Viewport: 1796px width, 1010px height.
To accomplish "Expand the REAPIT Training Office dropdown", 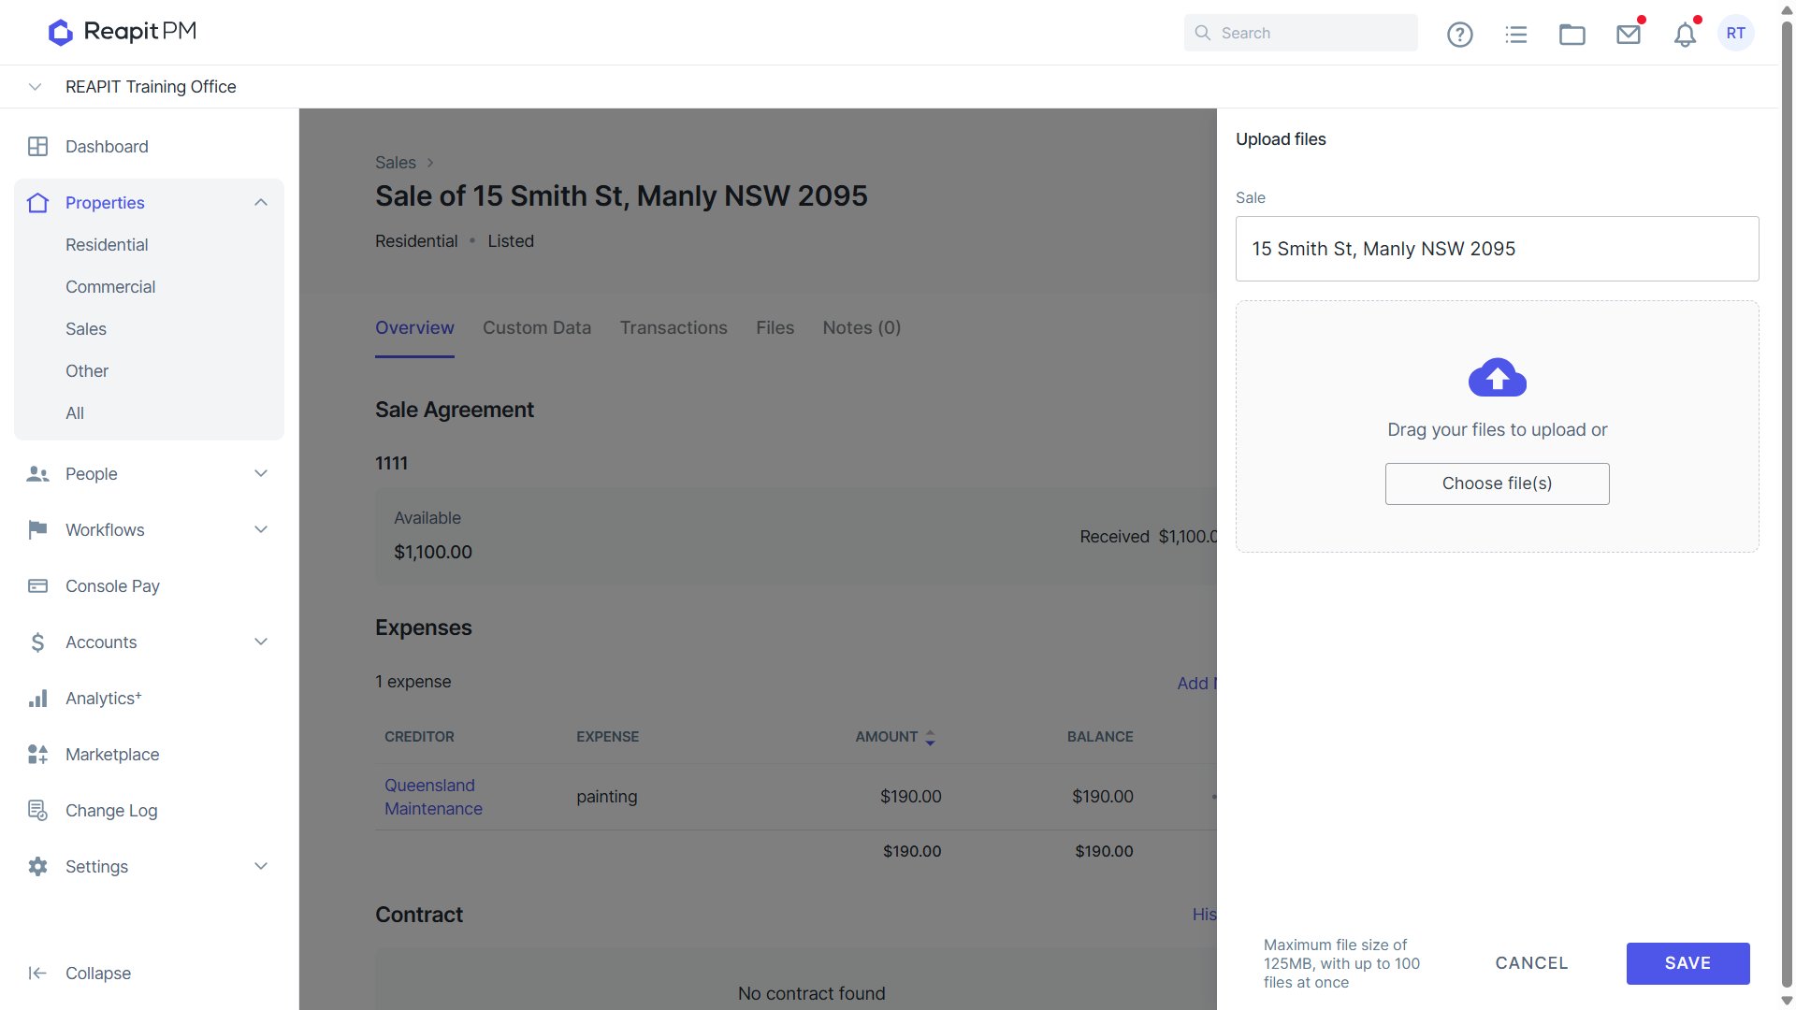I will [35, 87].
